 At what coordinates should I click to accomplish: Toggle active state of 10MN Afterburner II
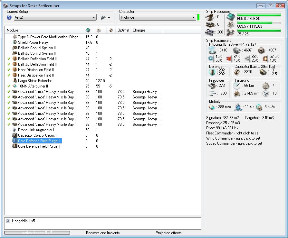9,86
